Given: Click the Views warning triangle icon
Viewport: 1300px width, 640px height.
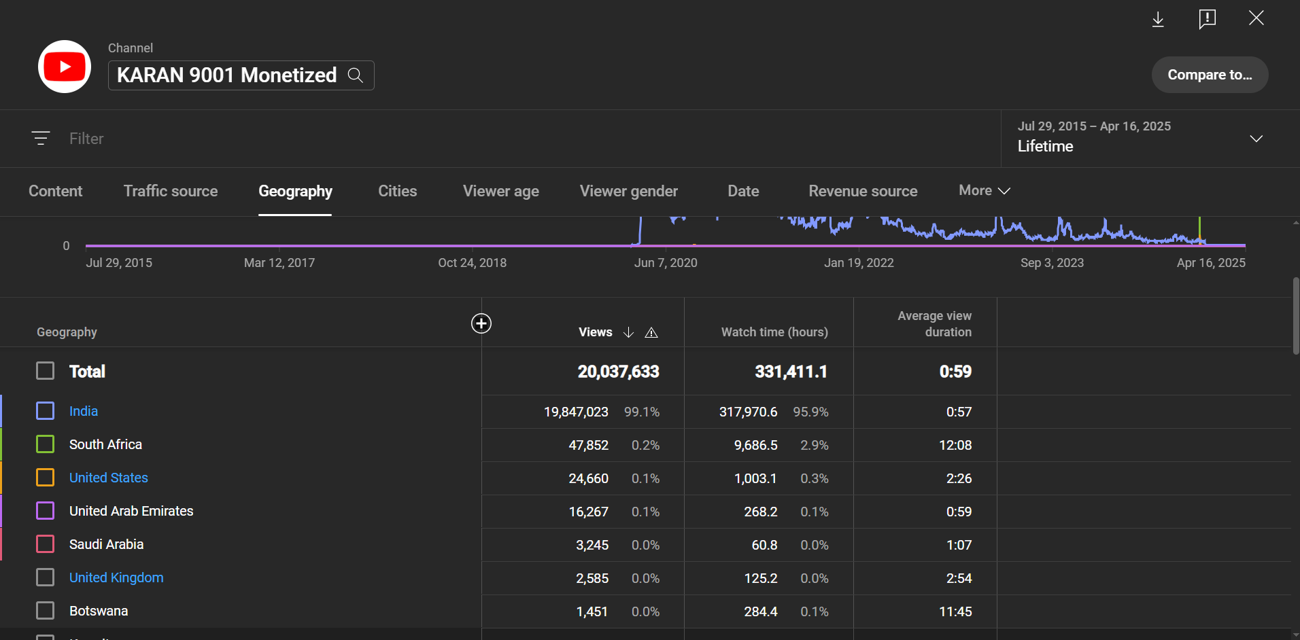Looking at the screenshot, I should 651,332.
